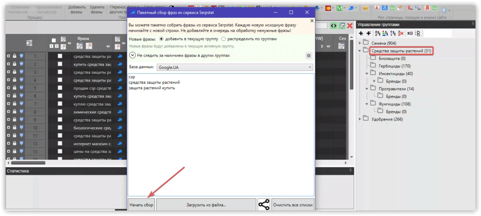Check the checkbox in row 5
Image resolution: width=481 pixels, height=216 pixels.
(x=60, y=88)
